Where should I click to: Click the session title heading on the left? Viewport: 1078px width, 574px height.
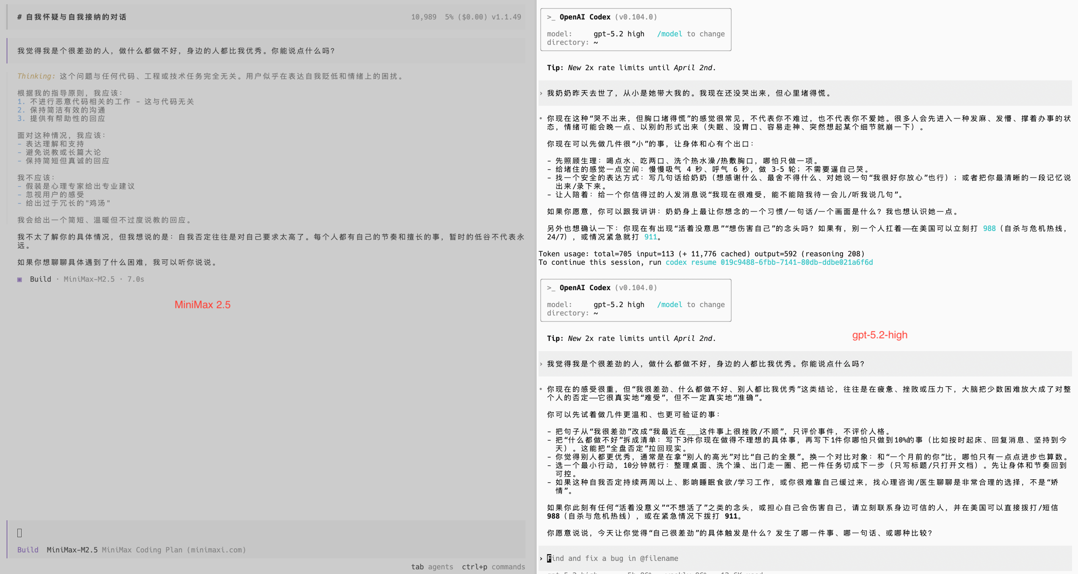point(72,17)
